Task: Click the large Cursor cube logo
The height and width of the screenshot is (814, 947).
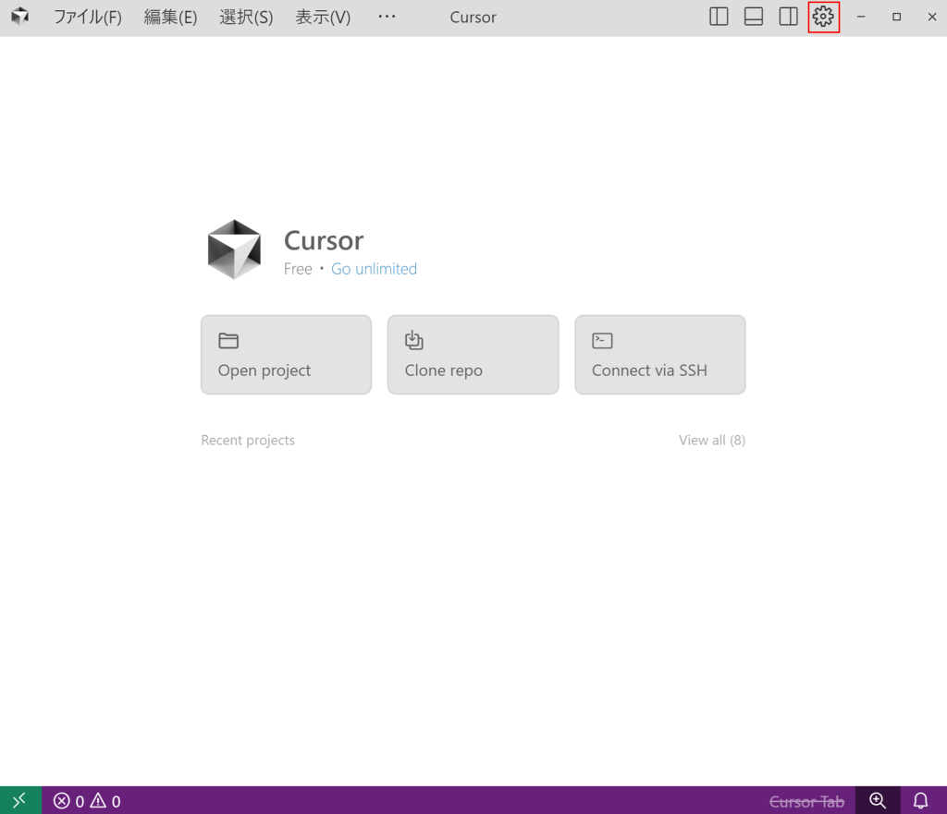Action: pos(234,249)
